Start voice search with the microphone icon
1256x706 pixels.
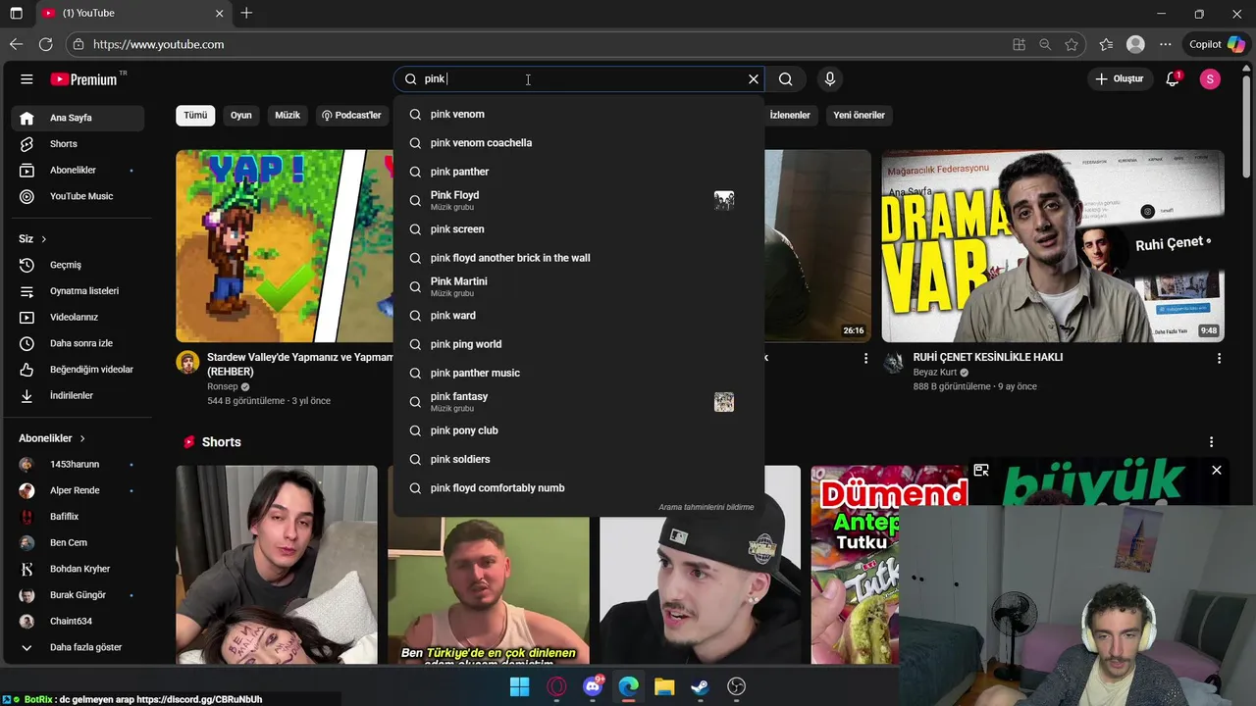[830, 79]
